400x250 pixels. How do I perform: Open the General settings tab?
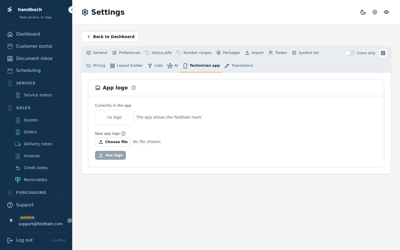point(97,53)
